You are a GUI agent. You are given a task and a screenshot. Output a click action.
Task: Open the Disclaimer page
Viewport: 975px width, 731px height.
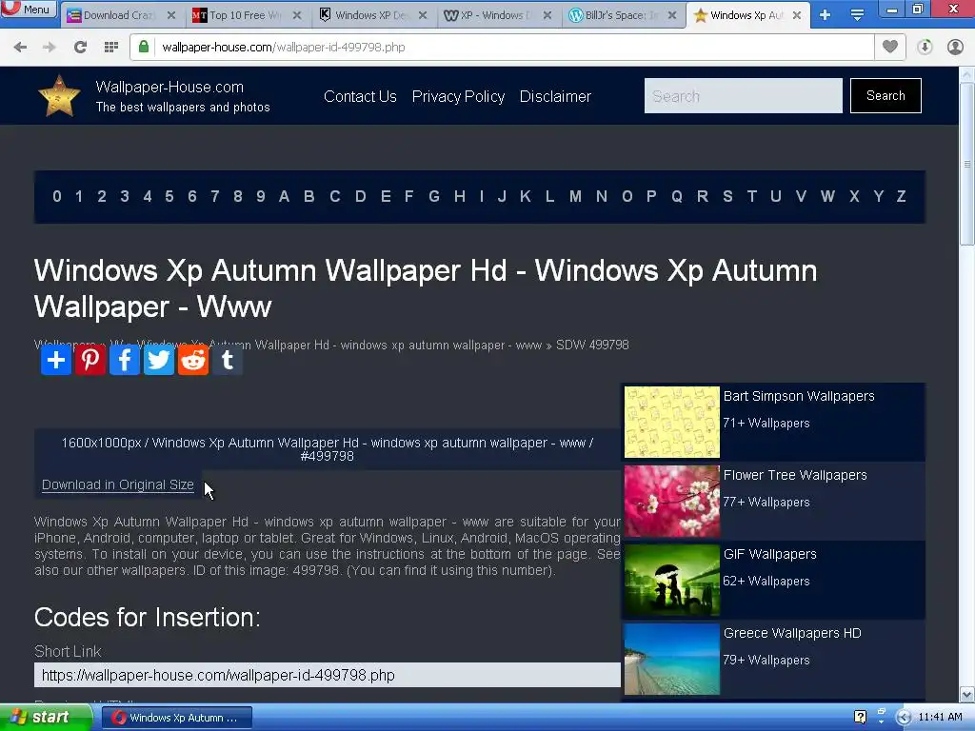[x=555, y=96]
